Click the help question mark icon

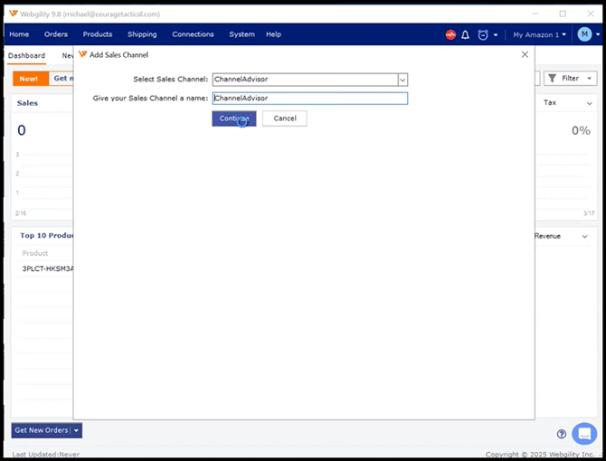[x=562, y=434]
